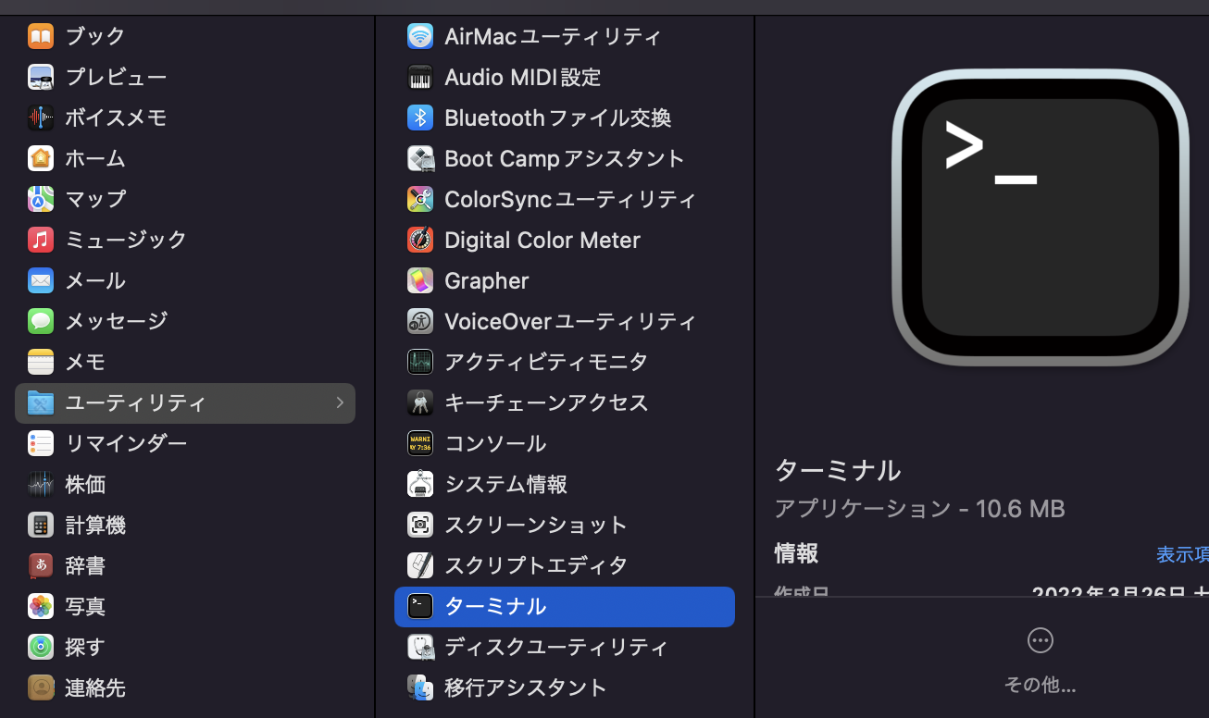The height and width of the screenshot is (718, 1209).
Task: Select the Digital Color Meter icon
Action: [x=420, y=241]
